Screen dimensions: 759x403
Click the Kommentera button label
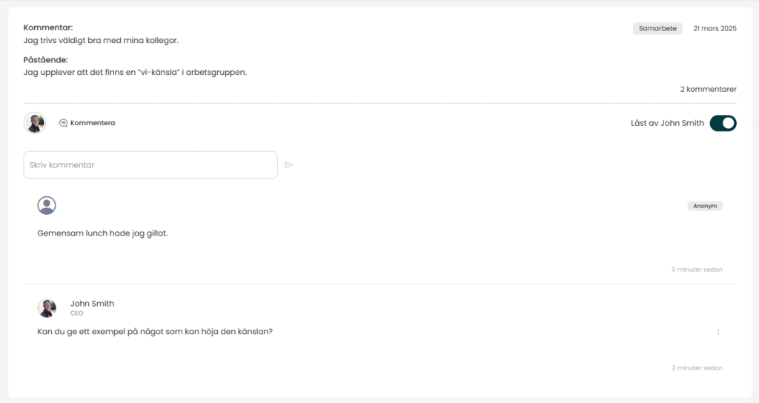click(93, 123)
